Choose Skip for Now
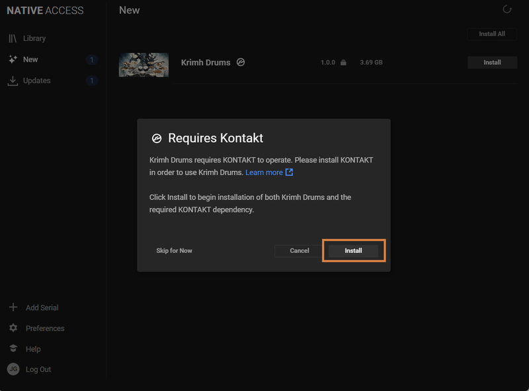The width and height of the screenshot is (529, 391). (x=175, y=251)
